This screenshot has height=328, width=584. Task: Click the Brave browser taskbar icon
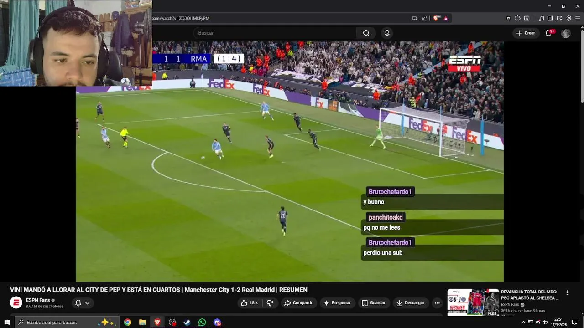157,322
